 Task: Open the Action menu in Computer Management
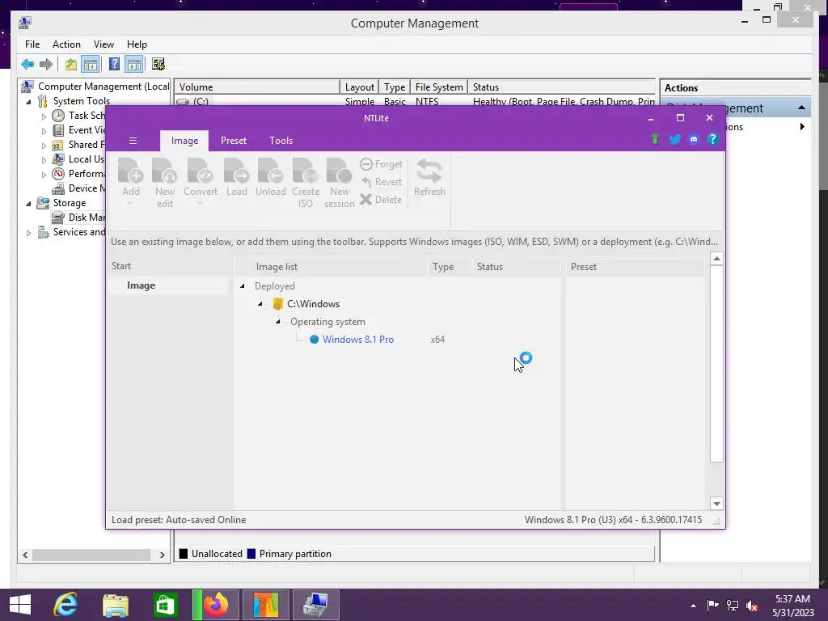66,44
